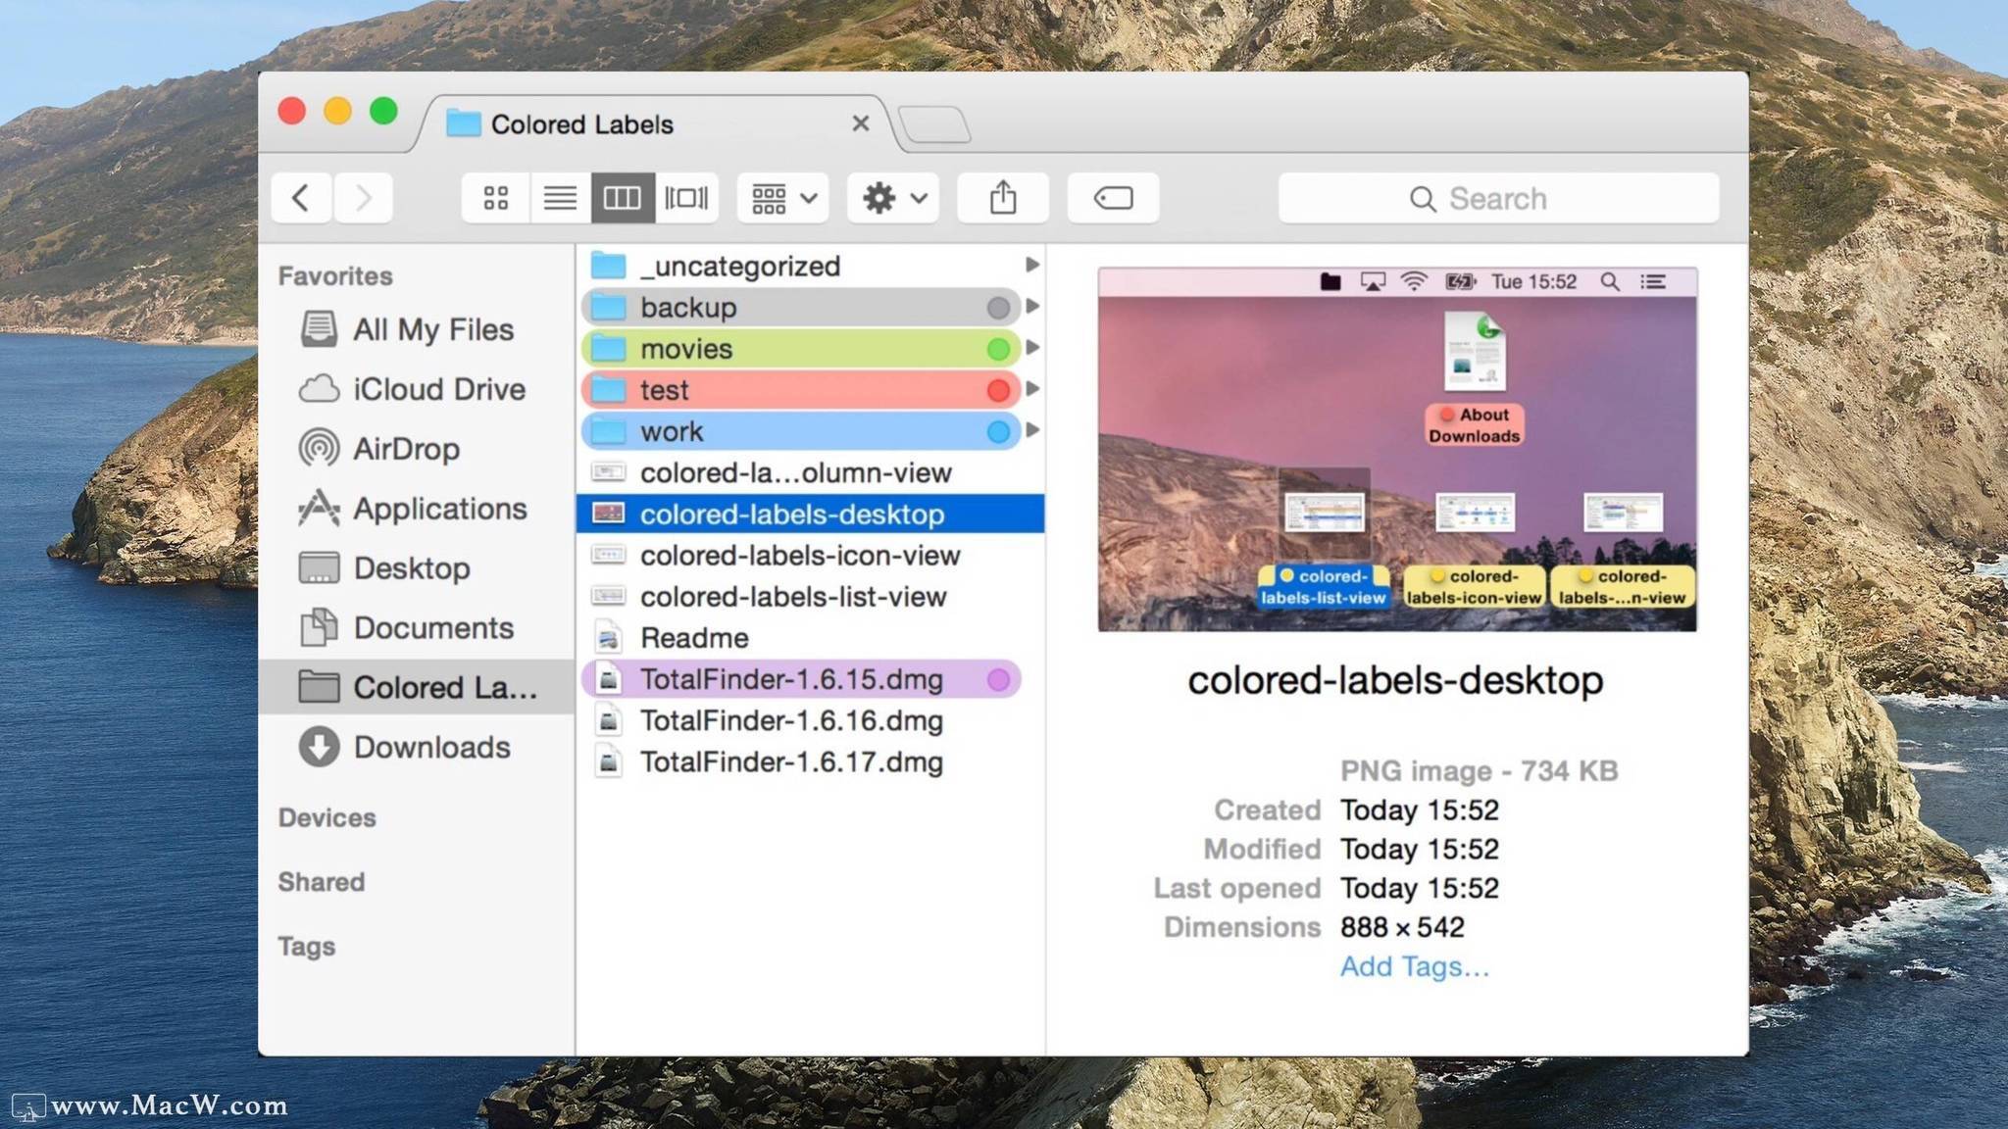
Task: Click the Colored Labels tab
Action: (581, 124)
